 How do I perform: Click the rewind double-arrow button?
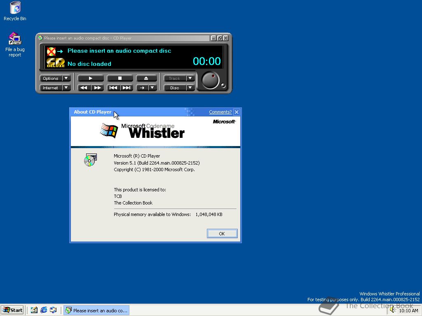84,88
